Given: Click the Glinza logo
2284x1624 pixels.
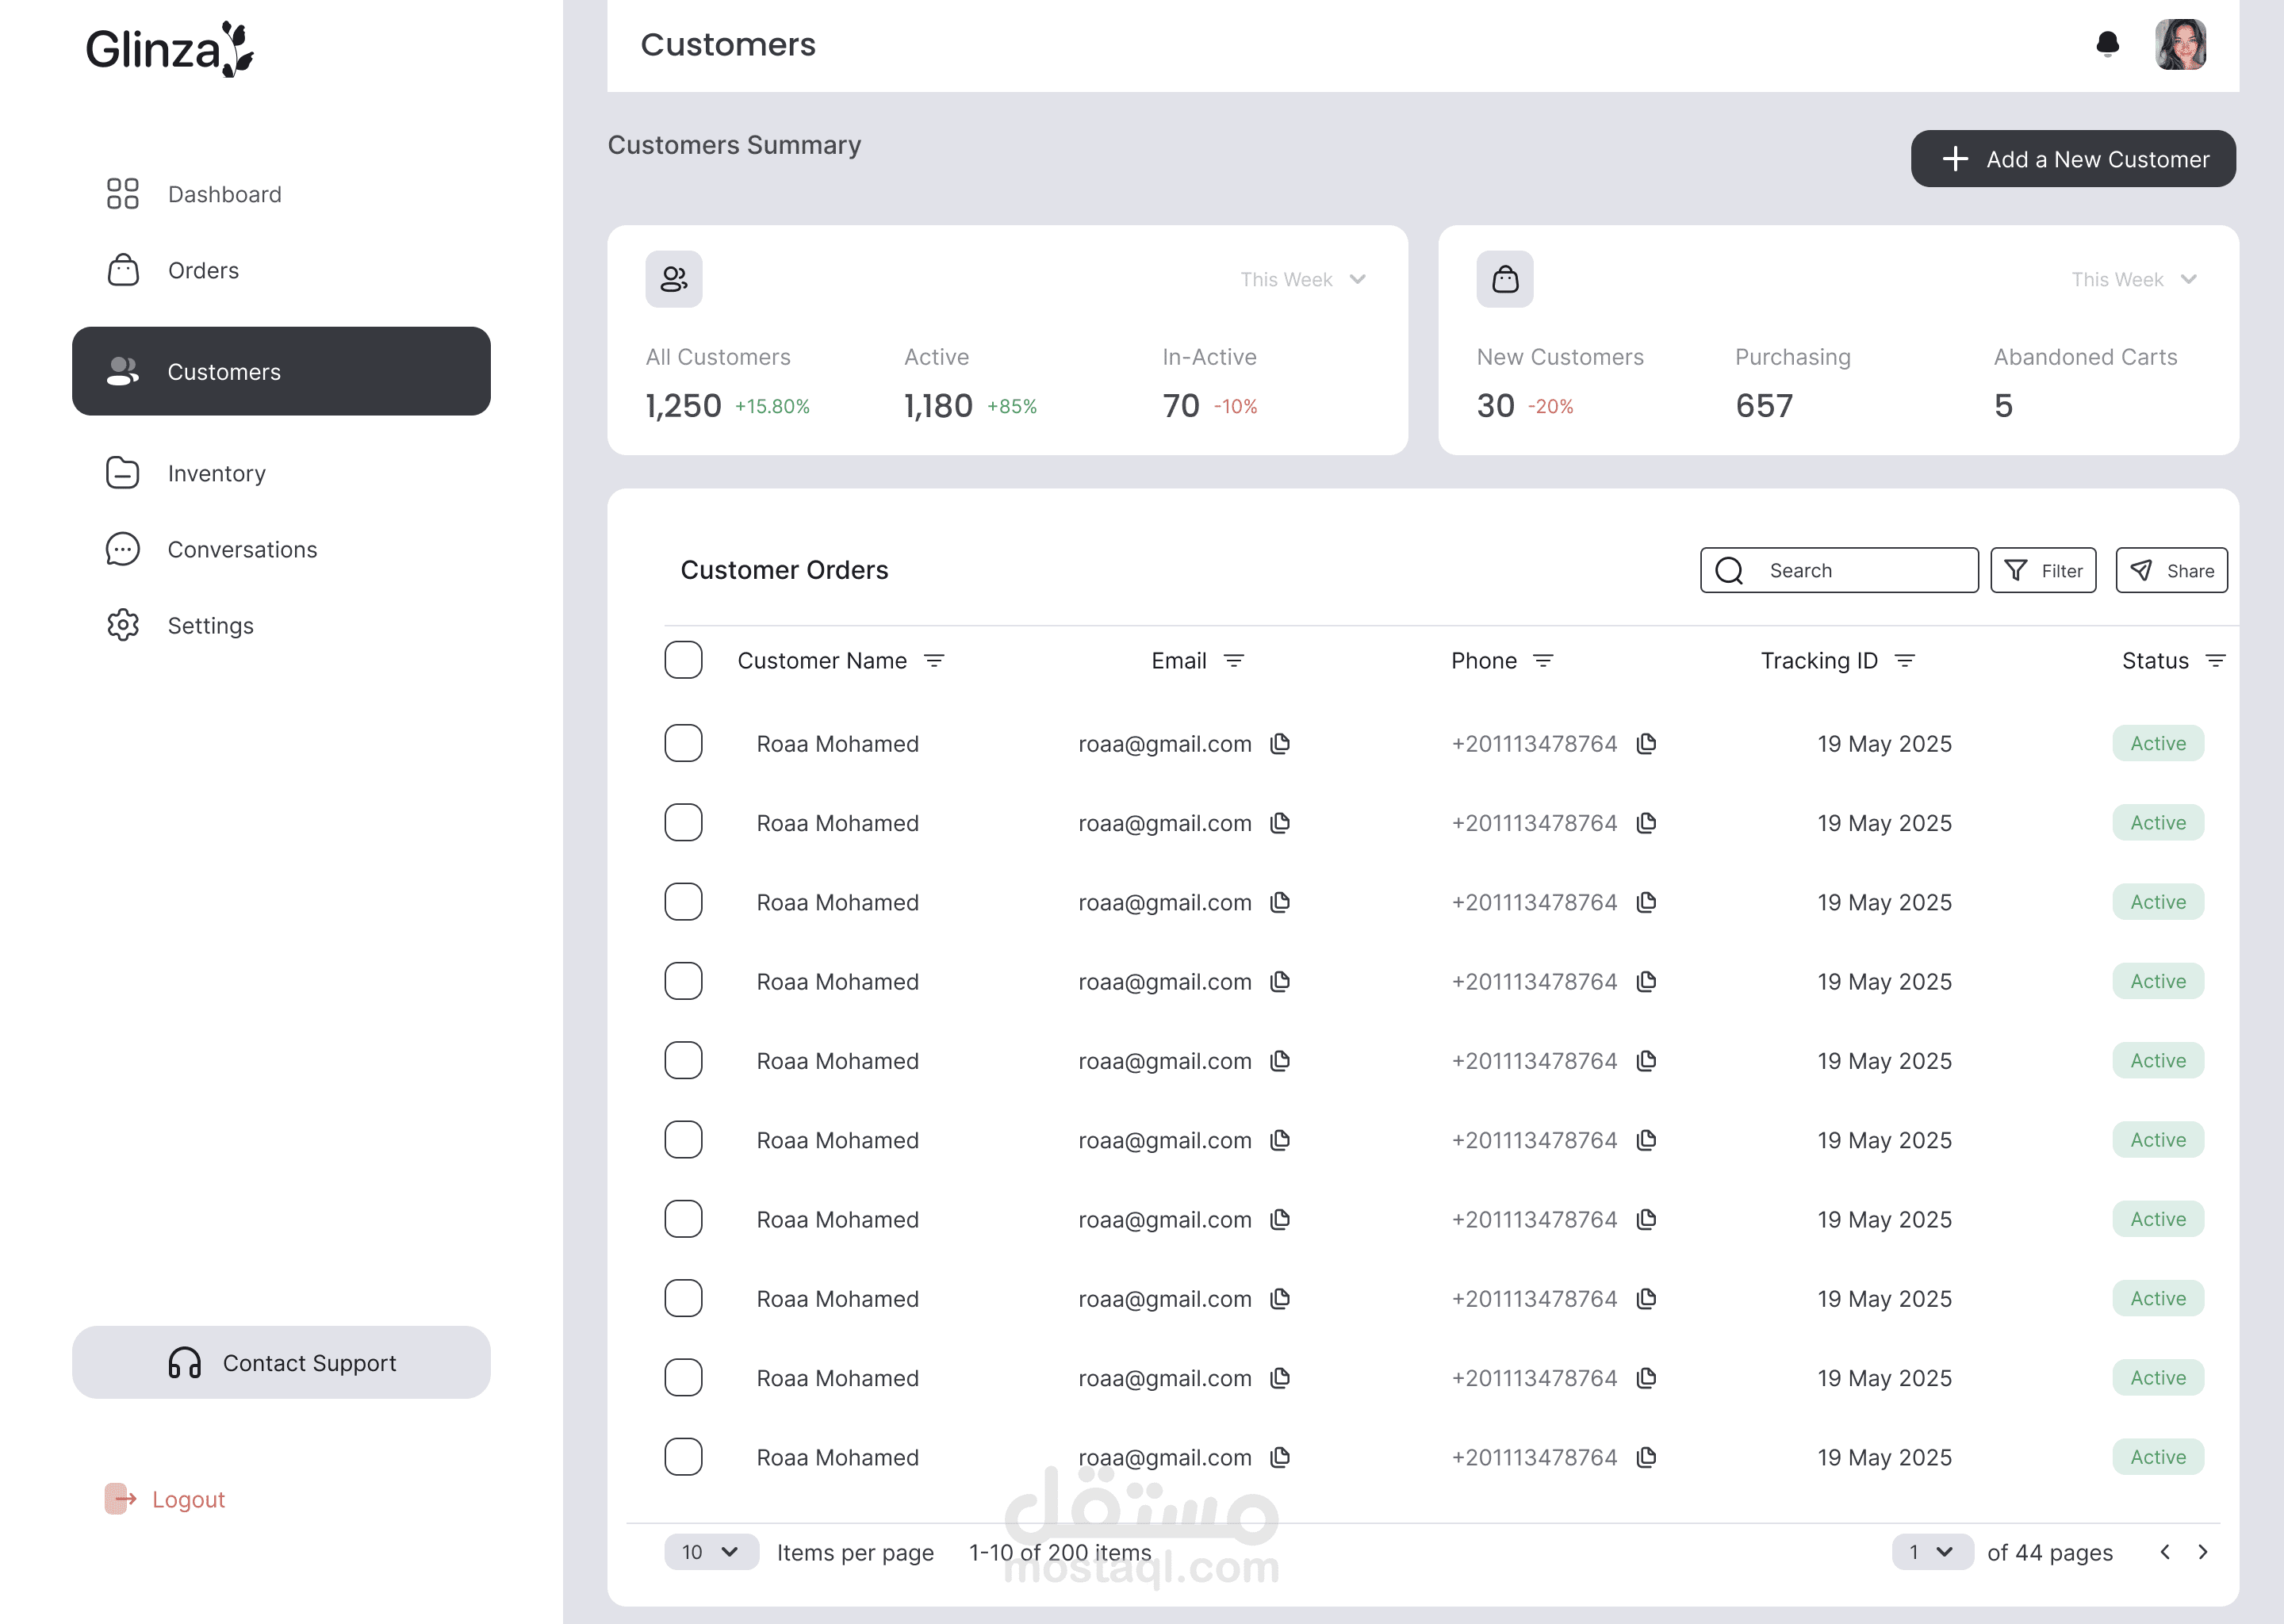Looking at the screenshot, I should pos(169,49).
